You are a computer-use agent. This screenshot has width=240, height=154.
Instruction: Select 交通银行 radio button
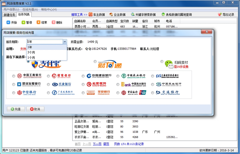click(x=152, y=93)
